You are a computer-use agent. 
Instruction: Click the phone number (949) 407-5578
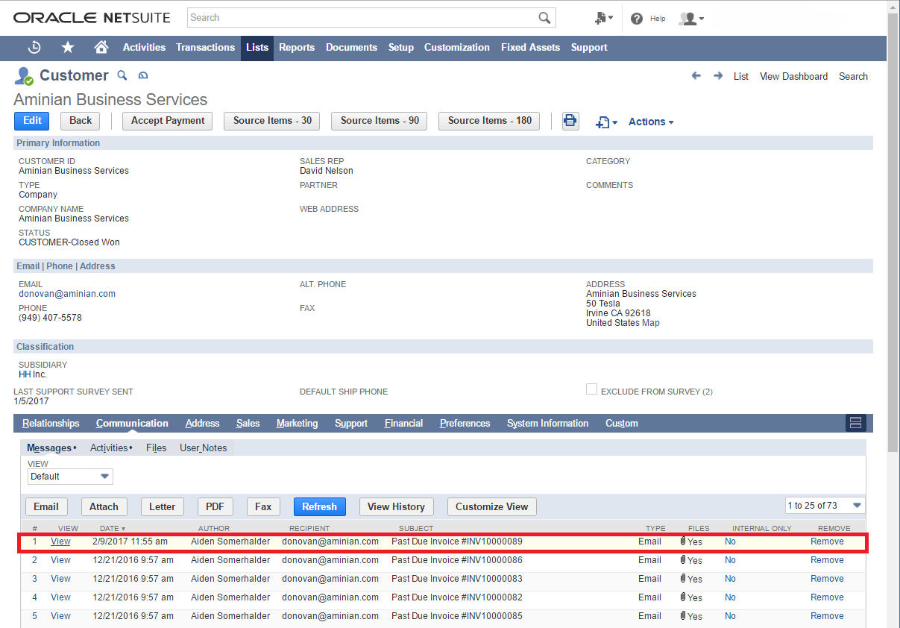click(x=50, y=318)
